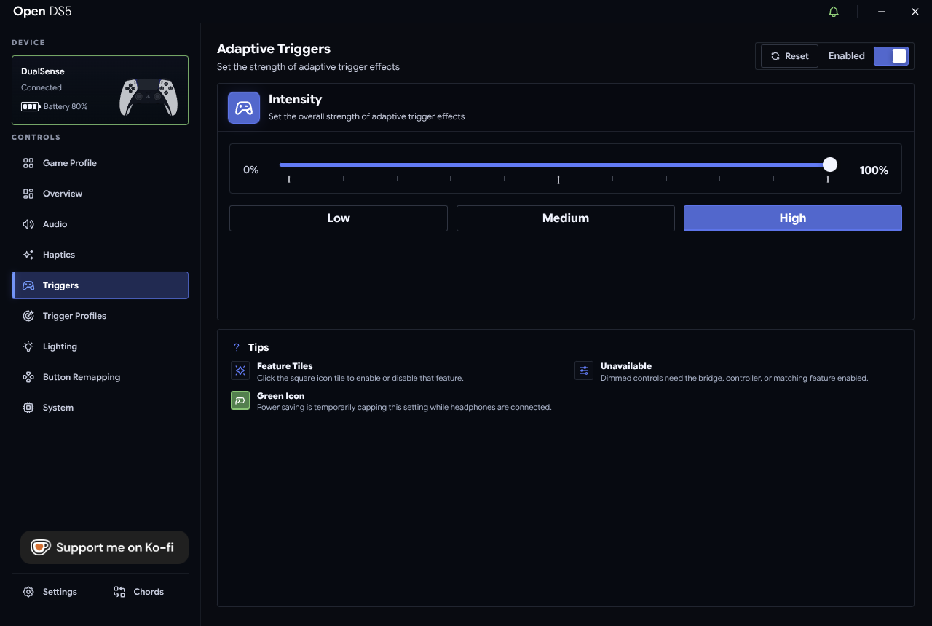Click the Settings gear icon
The image size is (932, 626).
(x=28, y=592)
